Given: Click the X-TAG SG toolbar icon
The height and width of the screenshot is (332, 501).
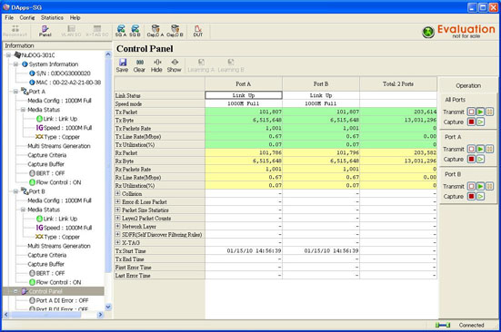Looking at the screenshot, I should pos(97,31).
